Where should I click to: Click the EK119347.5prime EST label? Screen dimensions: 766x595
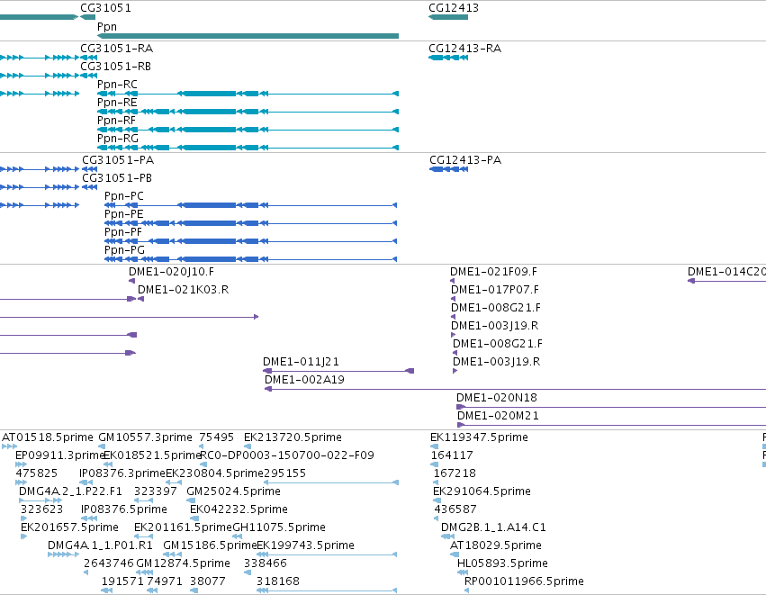tap(479, 437)
